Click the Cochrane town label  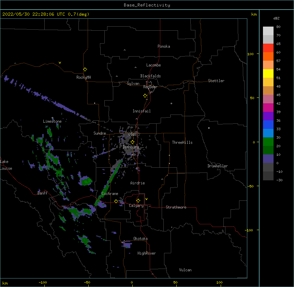(110, 194)
